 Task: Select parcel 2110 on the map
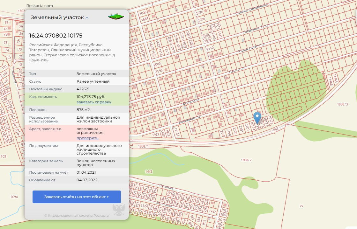click(x=210, y=48)
